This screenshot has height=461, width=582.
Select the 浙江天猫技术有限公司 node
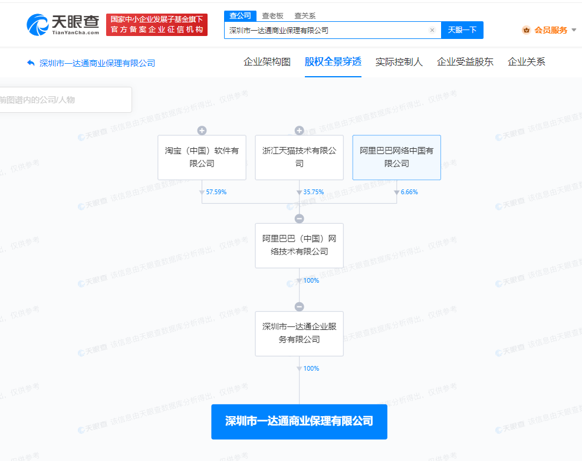tap(299, 158)
